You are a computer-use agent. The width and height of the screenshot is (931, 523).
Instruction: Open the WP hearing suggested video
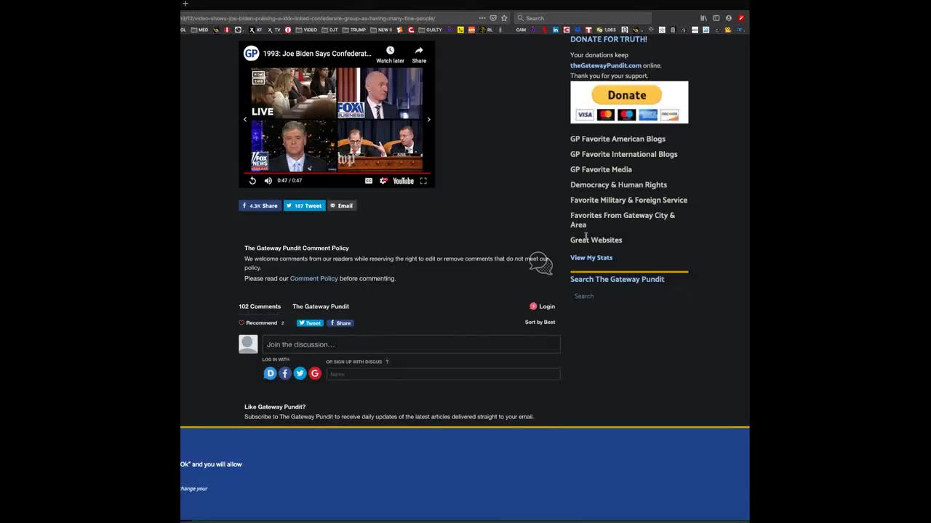pyautogui.click(x=380, y=145)
